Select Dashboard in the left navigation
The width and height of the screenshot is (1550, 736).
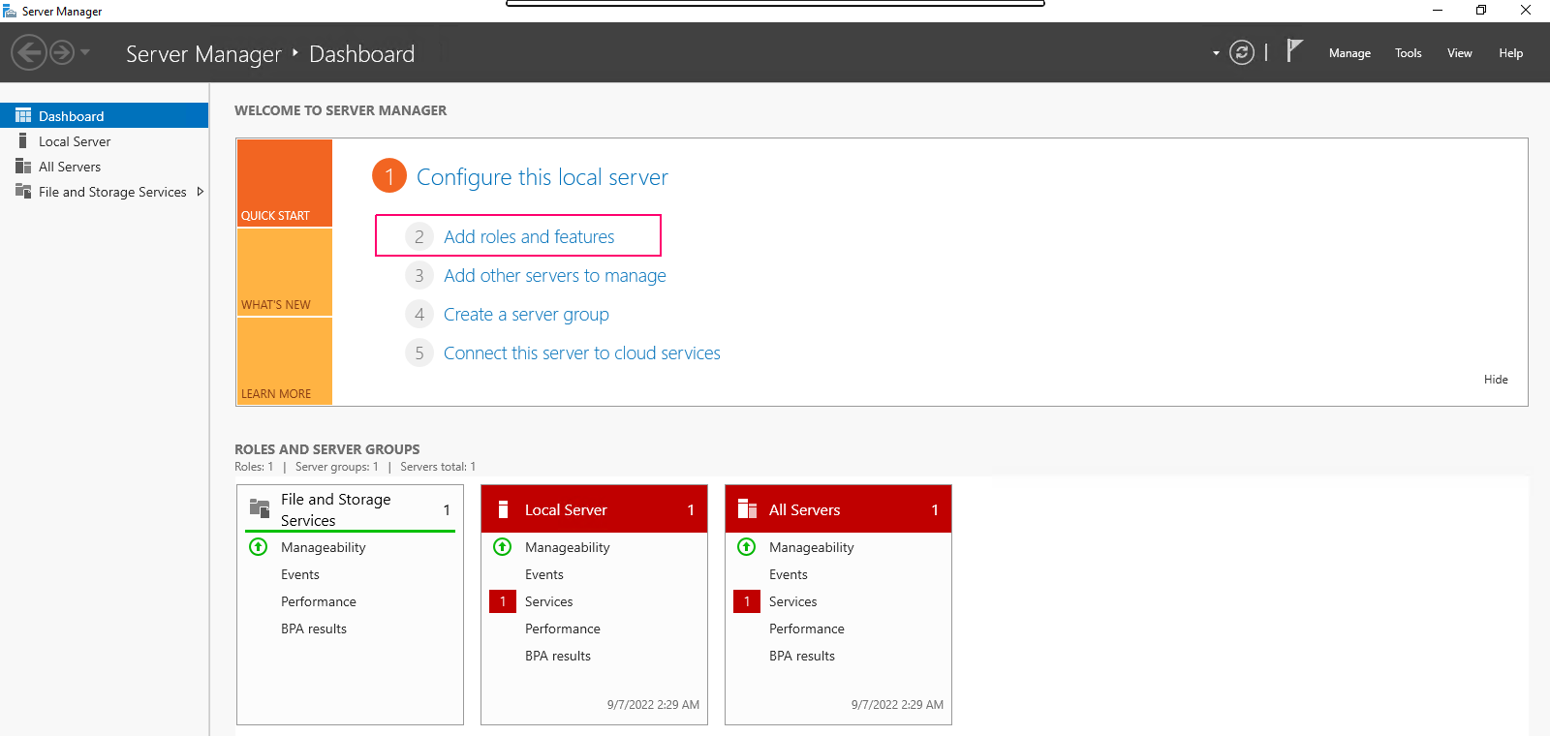(105, 115)
